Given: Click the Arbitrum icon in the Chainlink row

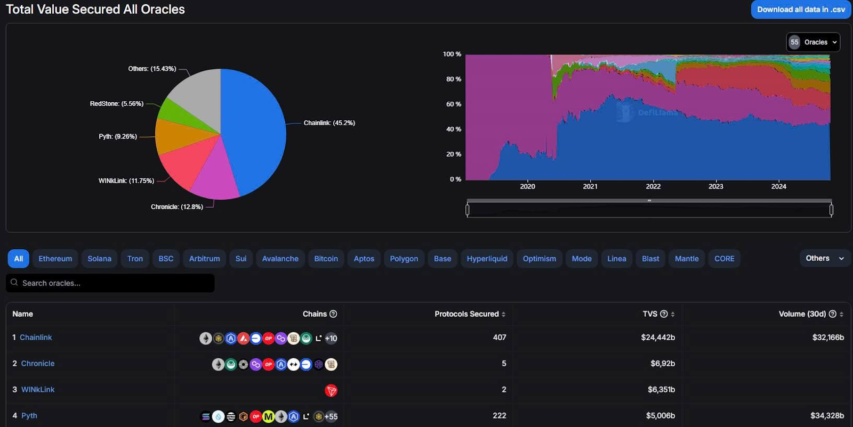Looking at the screenshot, I should click(231, 338).
